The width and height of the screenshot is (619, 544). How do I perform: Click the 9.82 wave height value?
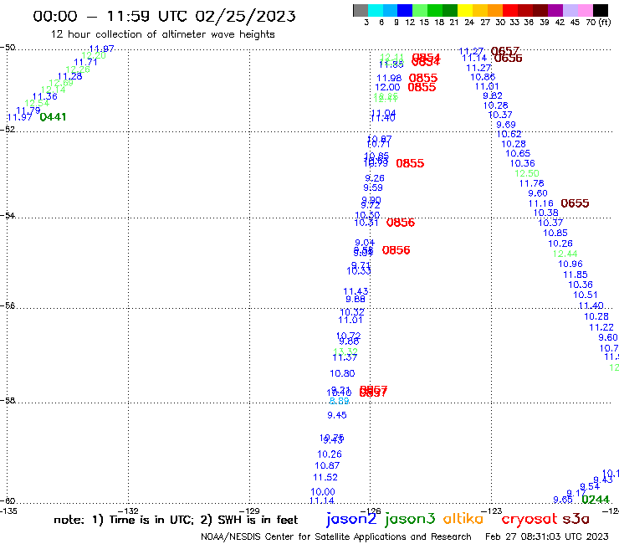tap(493, 95)
